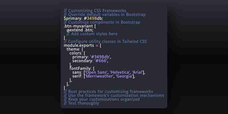The height and width of the screenshot is (114, 228).
Task: Click the '@extend .btn;' line
Action: click(x=80, y=30)
